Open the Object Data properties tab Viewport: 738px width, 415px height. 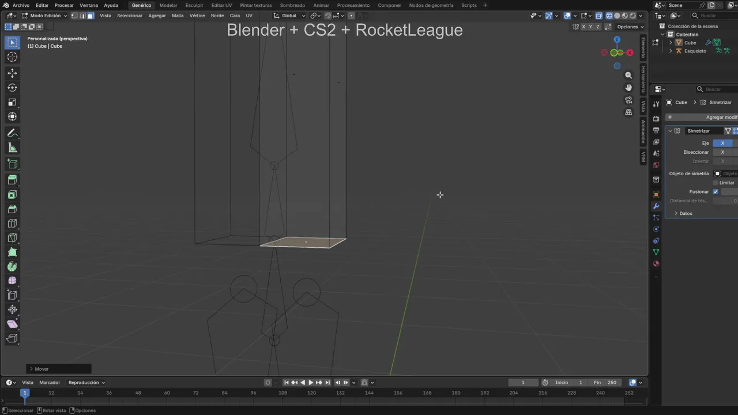[x=656, y=252]
